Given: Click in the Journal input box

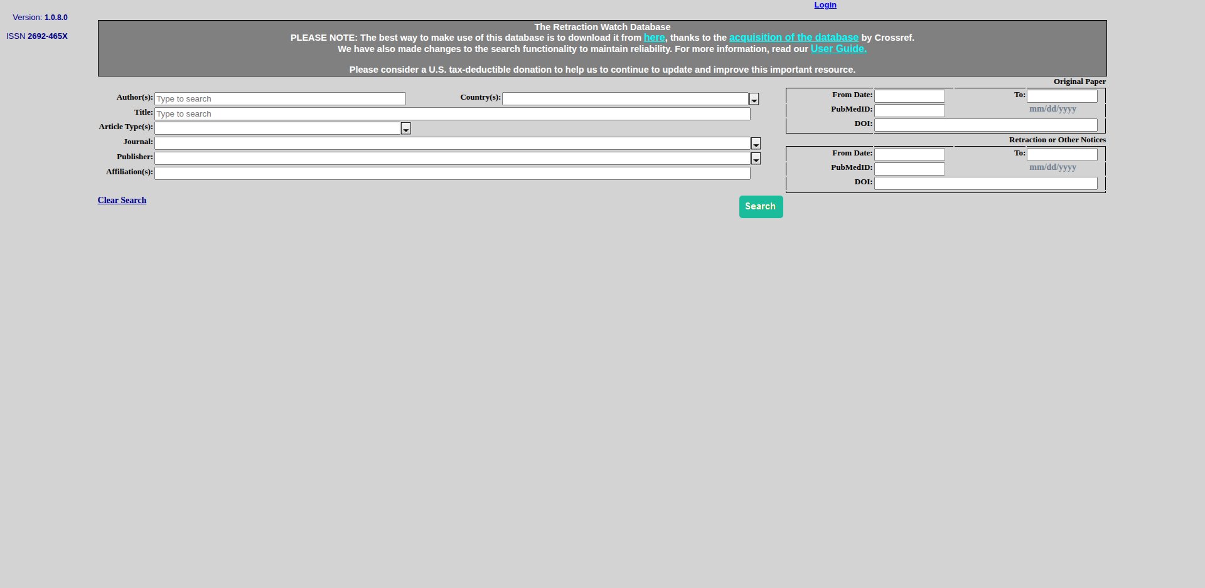Looking at the screenshot, I should 453,144.
